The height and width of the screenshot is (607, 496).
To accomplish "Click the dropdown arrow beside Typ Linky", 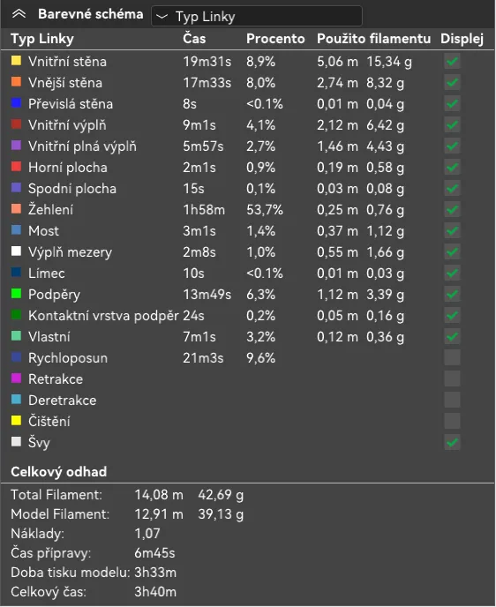I will point(162,17).
